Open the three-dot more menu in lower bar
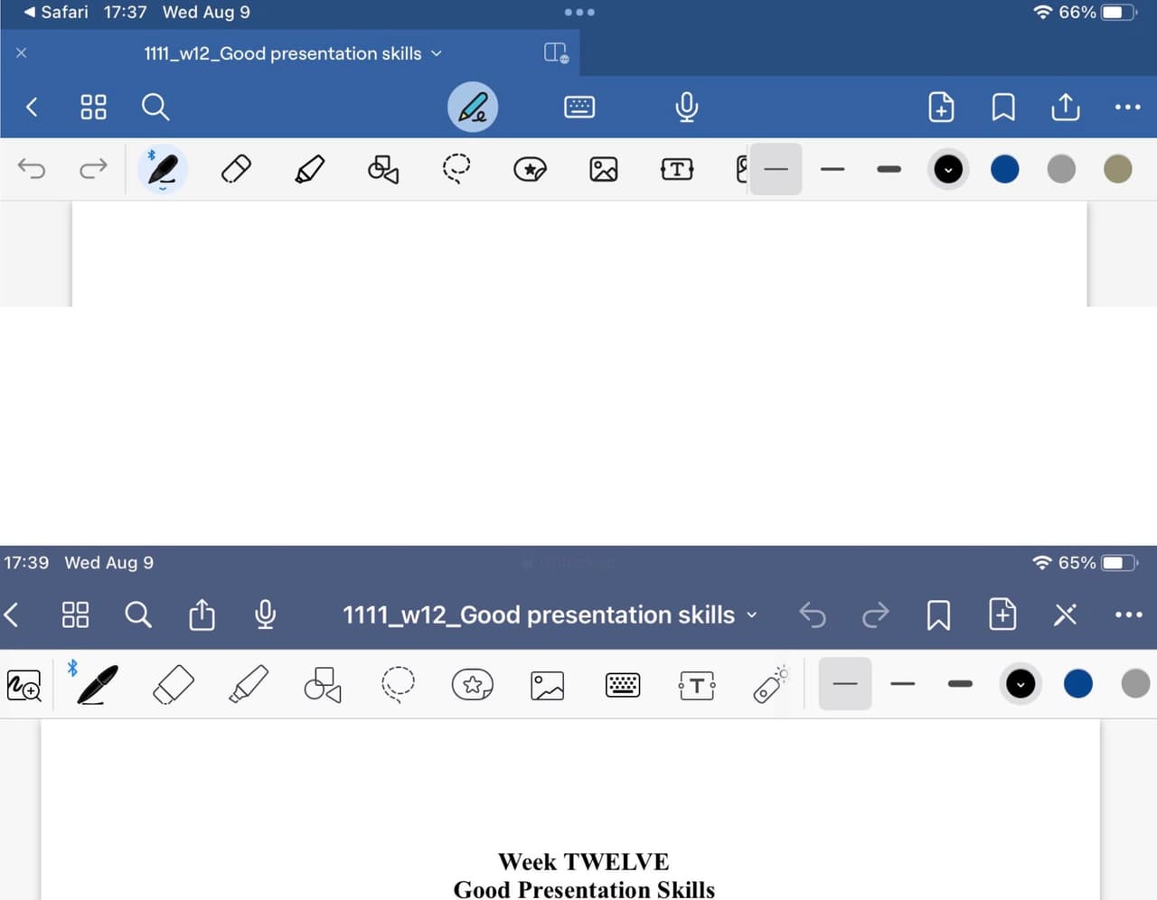Image resolution: width=1157 pixels, height=900 pixels. (x=1128, y=614)
